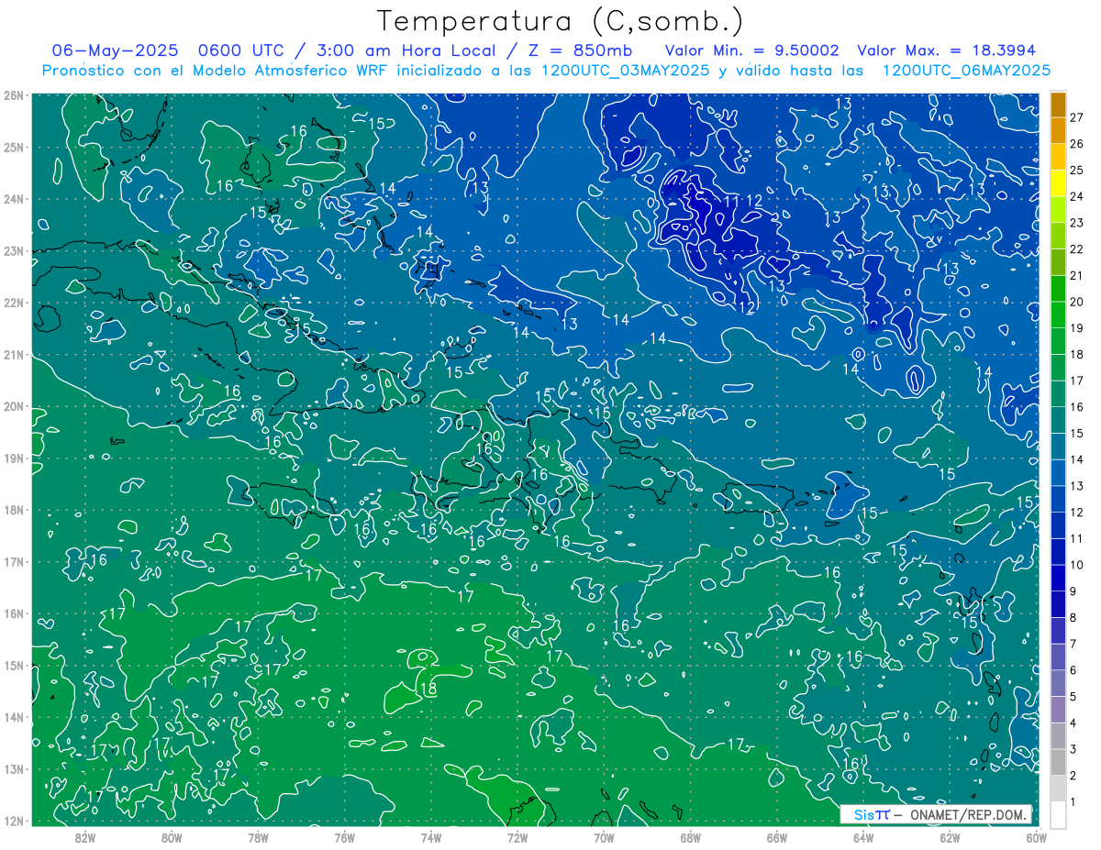Click the "66W" longitude axis label
The height and width of the screenshot is (850, 1101).
tap(777, 837)
